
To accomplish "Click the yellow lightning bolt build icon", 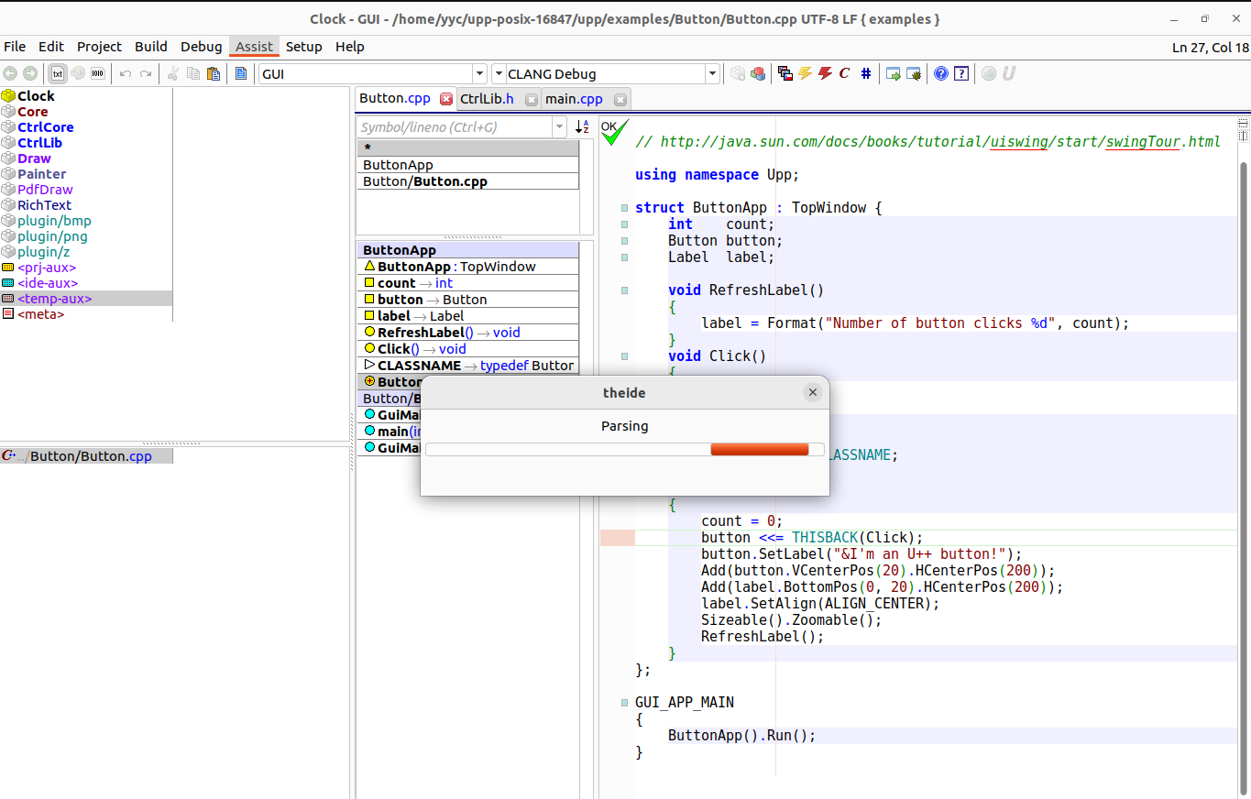I will 806,74.
